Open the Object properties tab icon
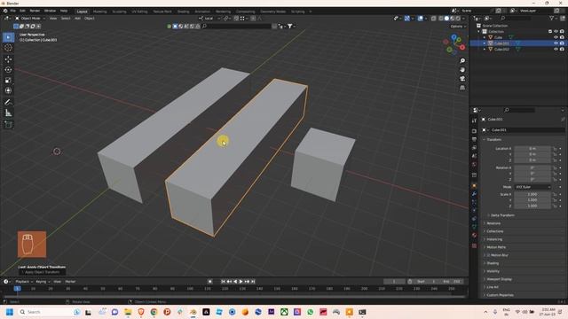The image size is (568, 319). [474, 186]
